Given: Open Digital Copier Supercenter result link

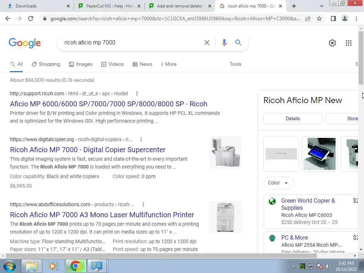Looking at the screenshot, I should 88,150.
